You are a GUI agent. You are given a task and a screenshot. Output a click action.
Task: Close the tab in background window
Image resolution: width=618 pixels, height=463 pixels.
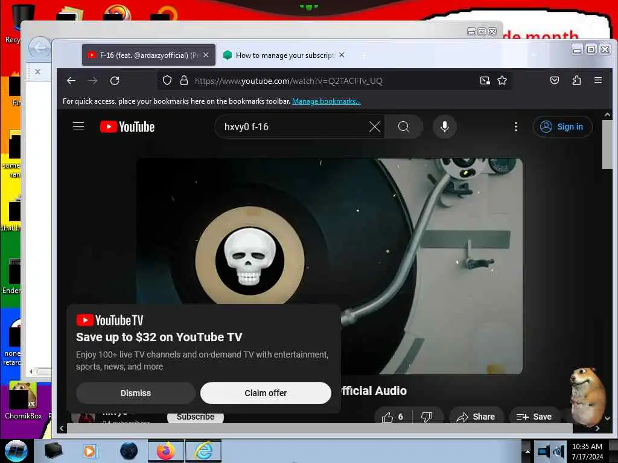tap(37, 72)
